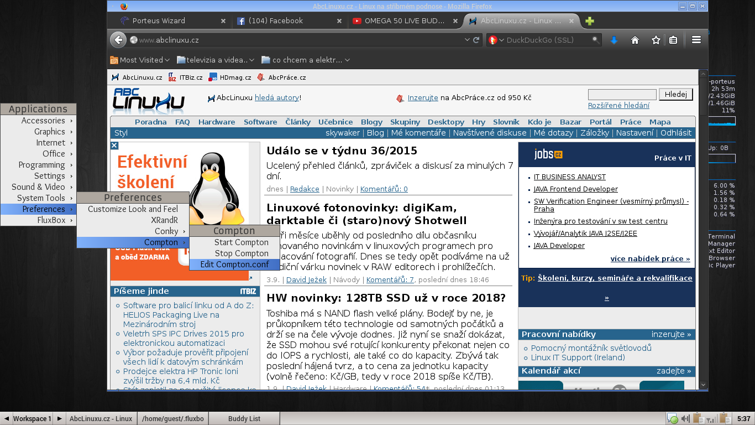The width and height of the screenshot is (755, 425).
Task: Open DuckDuckGo search engine dropdown
Action: [501, 40]
